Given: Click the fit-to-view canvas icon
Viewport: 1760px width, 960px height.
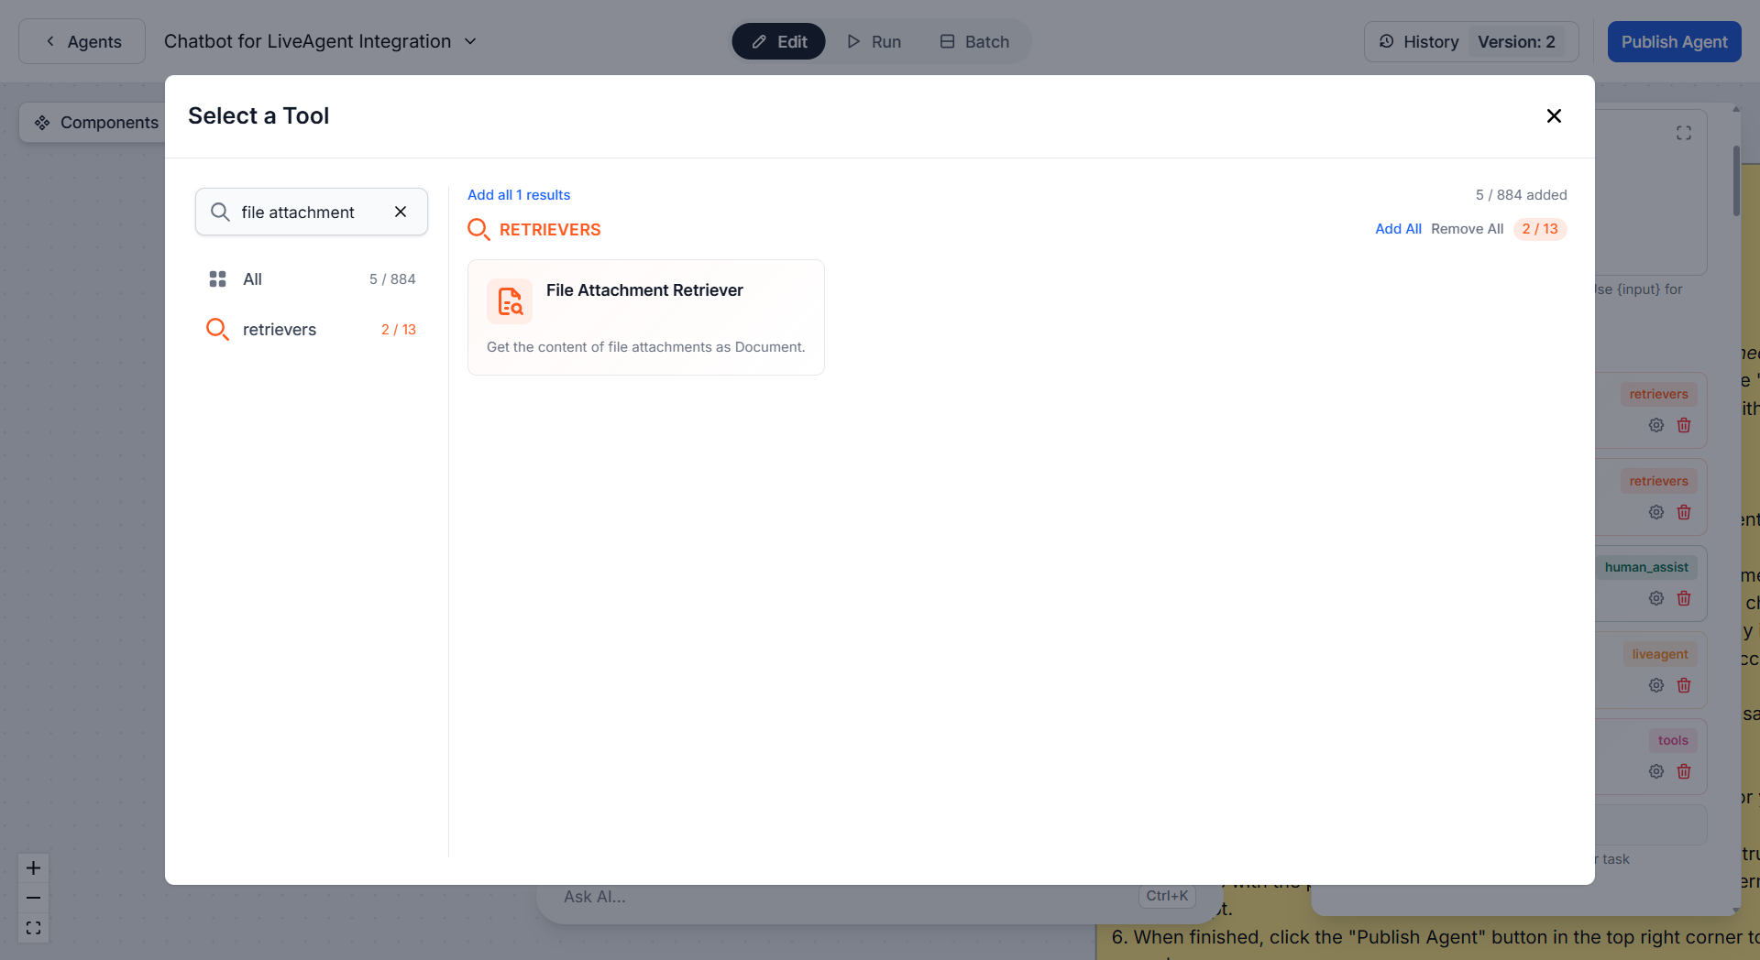Looking at the screenshot, I should coord(34,928).
